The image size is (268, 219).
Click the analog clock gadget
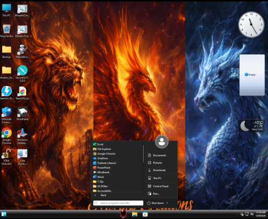[x=251, y=25]
